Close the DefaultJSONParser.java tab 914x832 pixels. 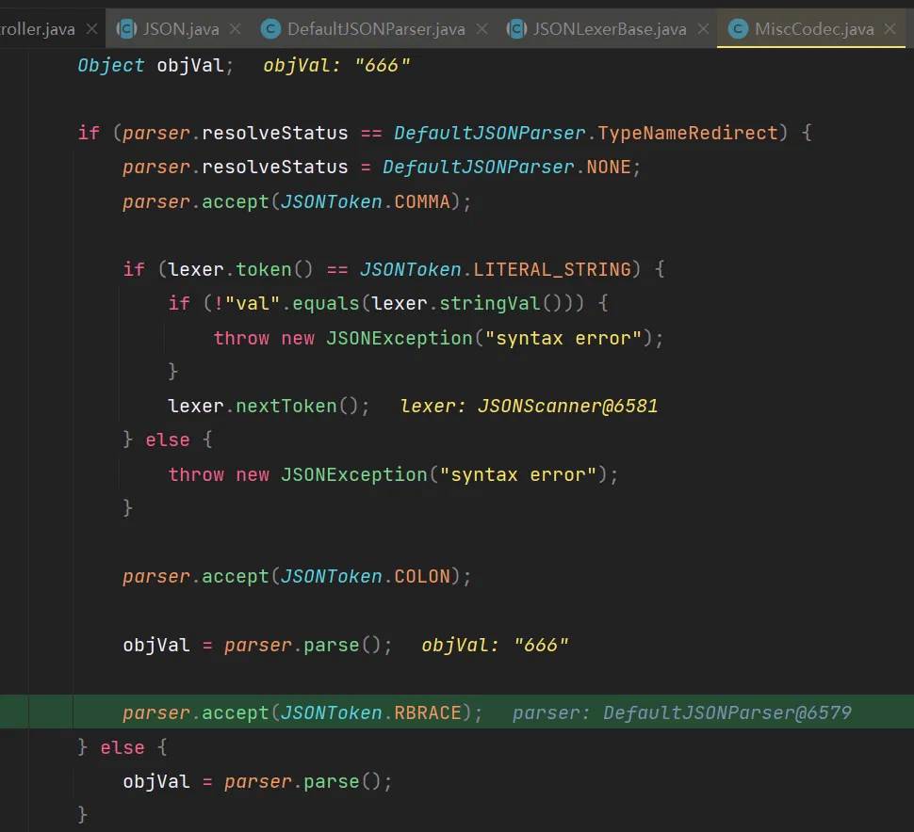(481, 29)
